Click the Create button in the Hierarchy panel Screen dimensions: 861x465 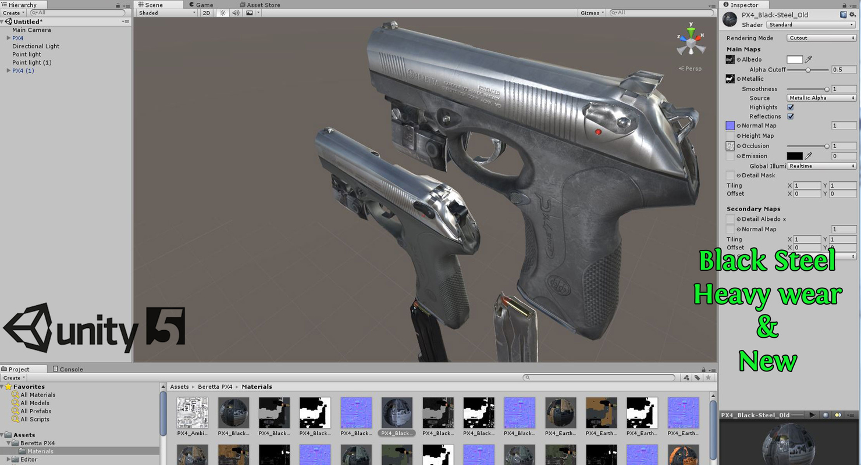point(12,12)
